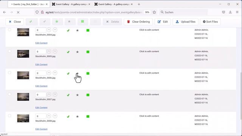Select the checkbox for Stockholm_0005.jpg
242x136 pixels.
(9, 51)
